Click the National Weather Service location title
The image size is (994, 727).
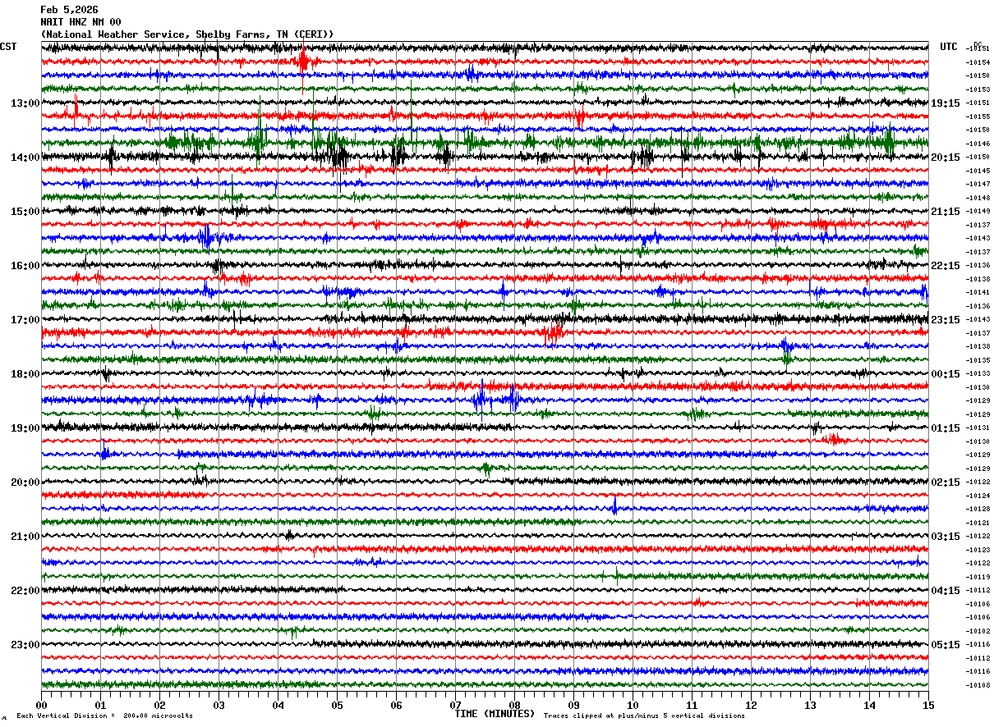(x=187, y=34)
